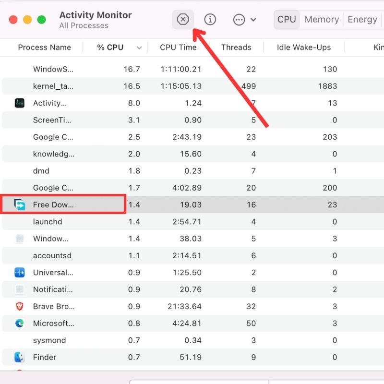Image resolution: width=384 pixels, height=384 pixels.
Task: Select the Free Dow... process name
Action: [53, 205]
